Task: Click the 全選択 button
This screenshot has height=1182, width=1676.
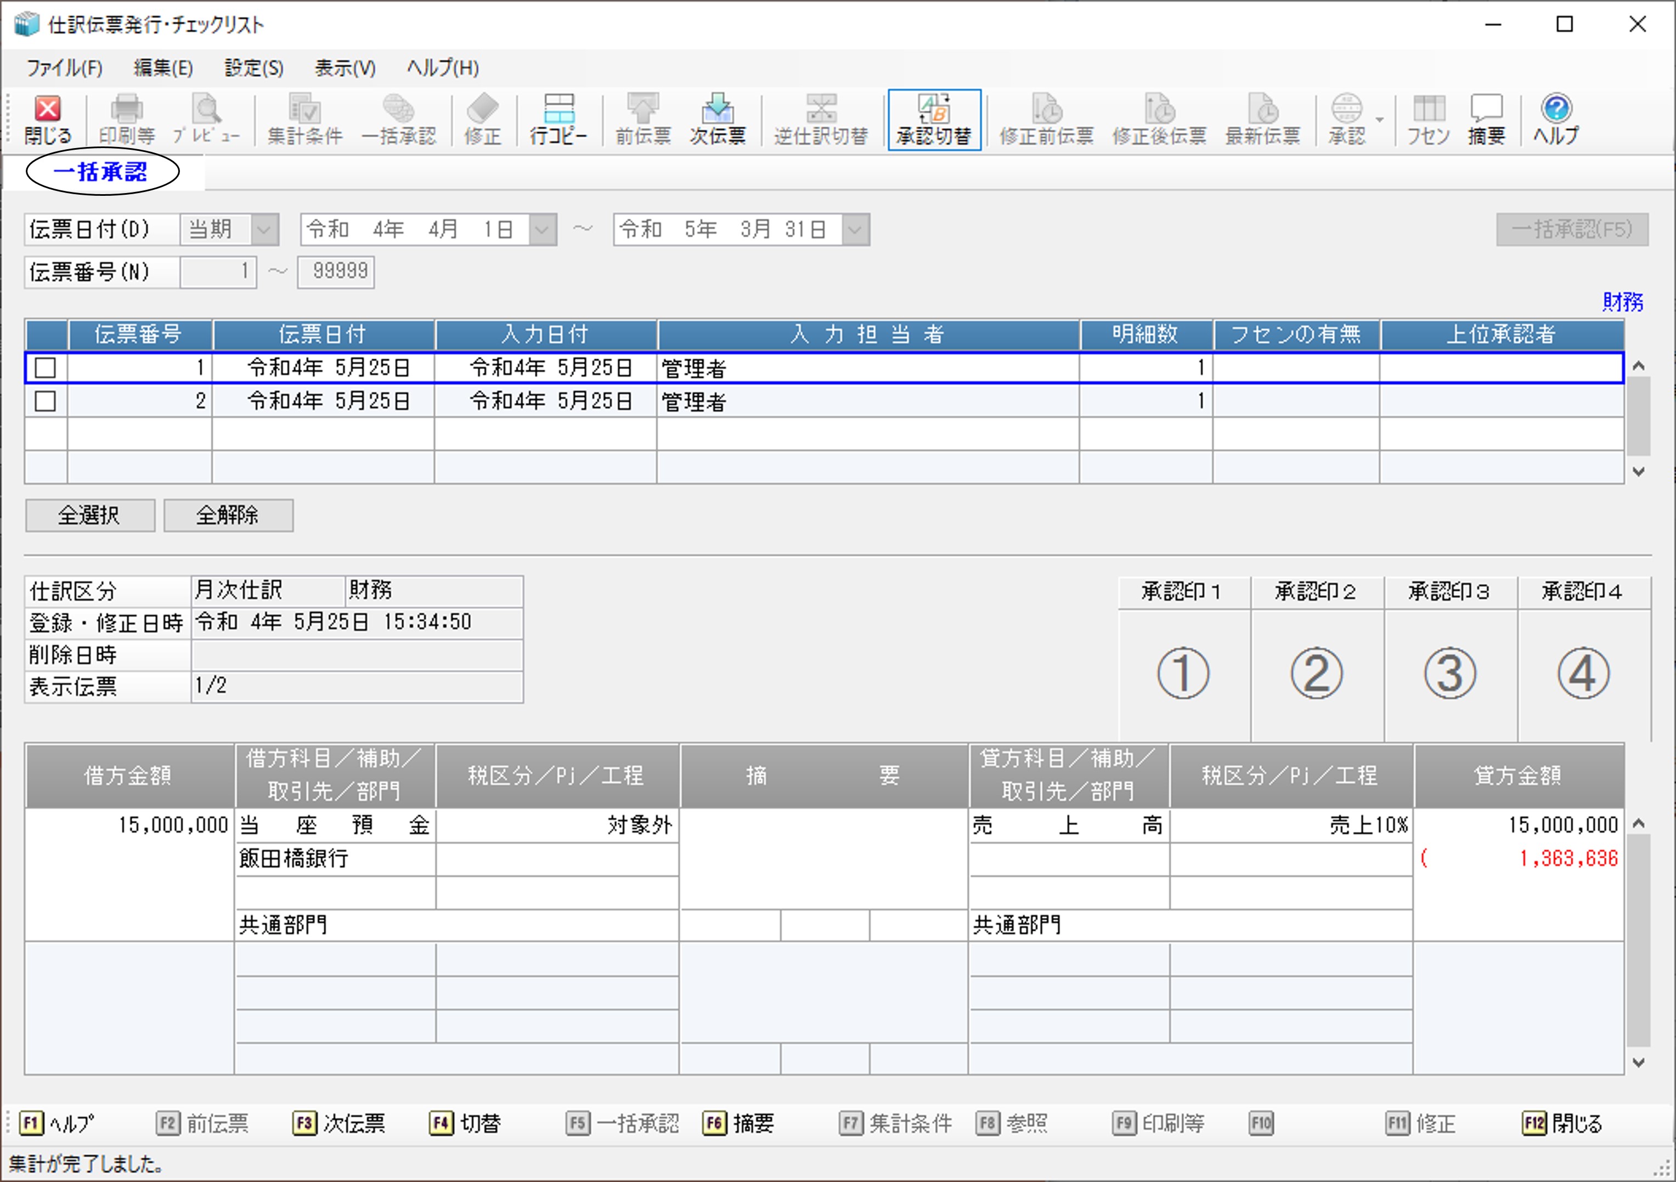Action: 90,515
